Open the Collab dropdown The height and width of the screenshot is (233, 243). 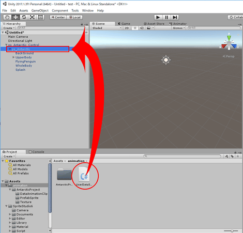tap(235, 17)
